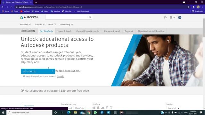
Task: Open Apps bookmark shortcut
Action: click(x=5, y=11)
